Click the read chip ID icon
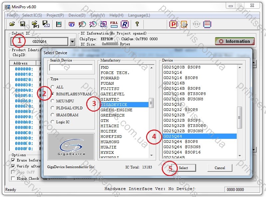Image resolution: width=266 pixels, height=197 pixels. (72, 24)
